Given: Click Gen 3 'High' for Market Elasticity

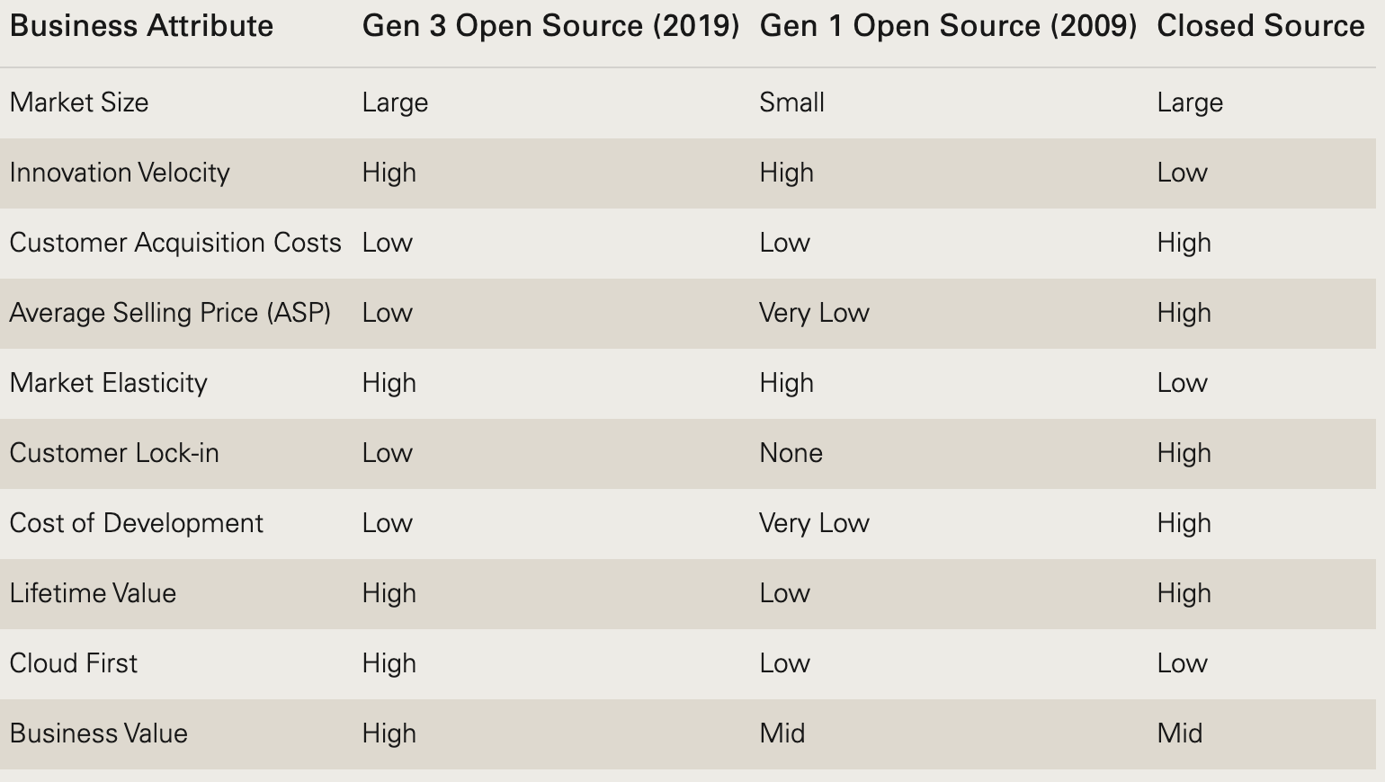Looking at the screenshot, I should pyautogui.click(x=389, y=383).
